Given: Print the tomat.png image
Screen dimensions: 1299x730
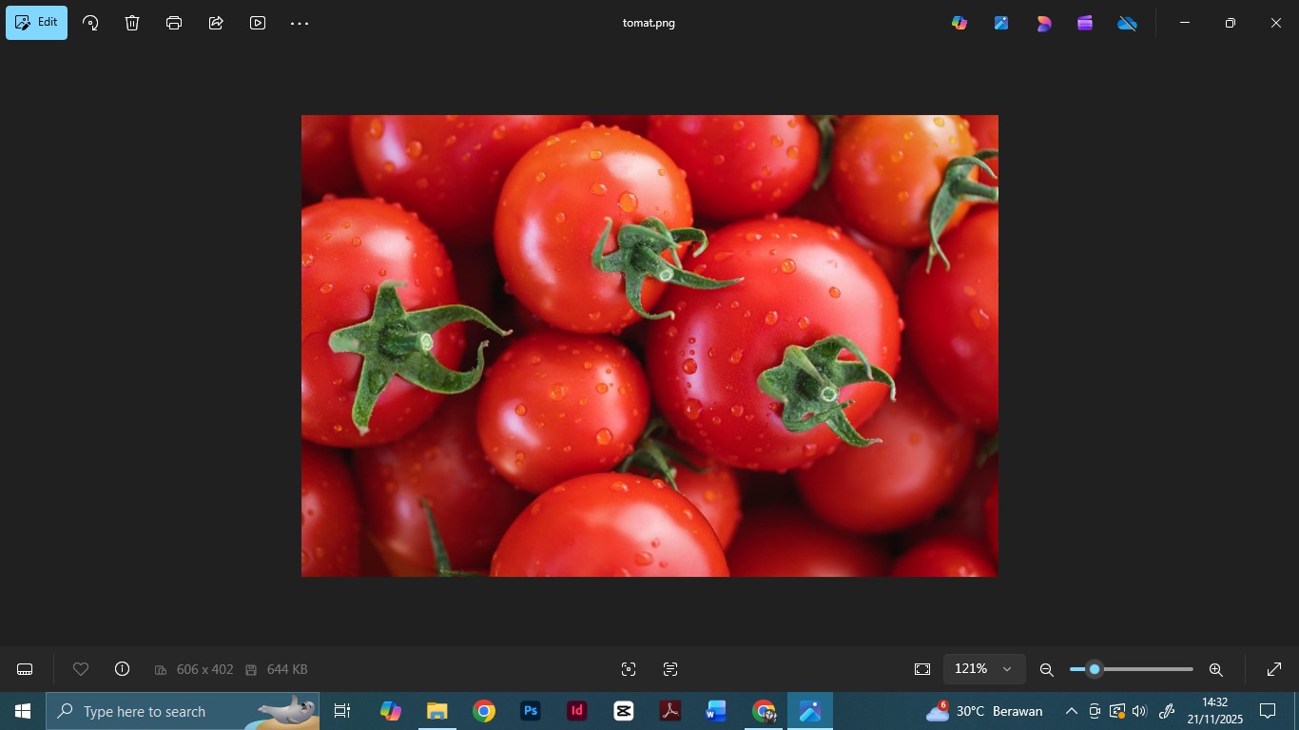Looking at the screenshot, I should [x=174, y=23].
